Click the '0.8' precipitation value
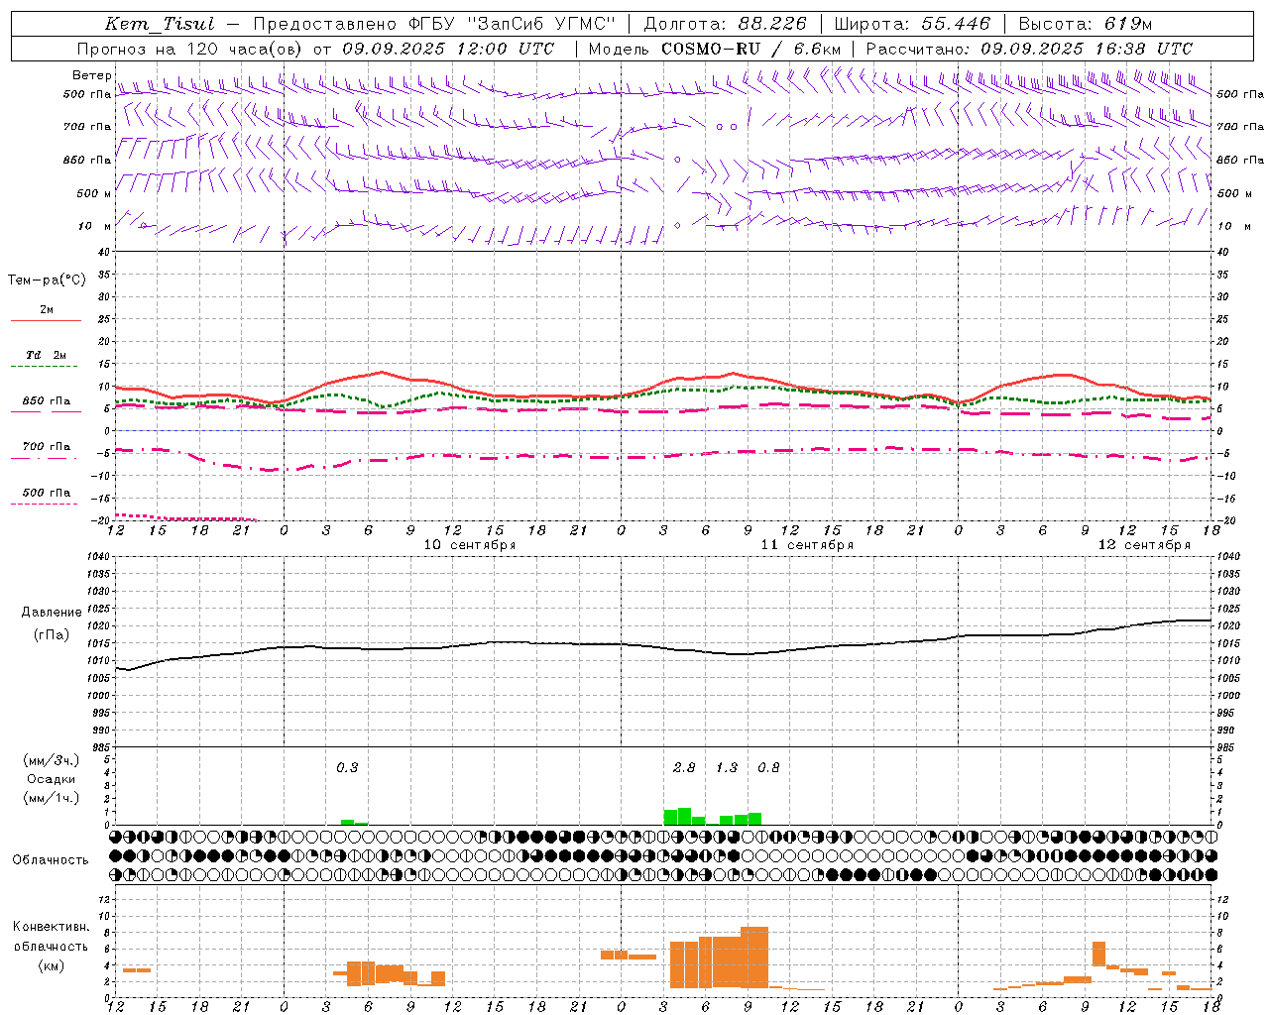The height and width of the screenshot is (1015, 1269). coord(768,767)
